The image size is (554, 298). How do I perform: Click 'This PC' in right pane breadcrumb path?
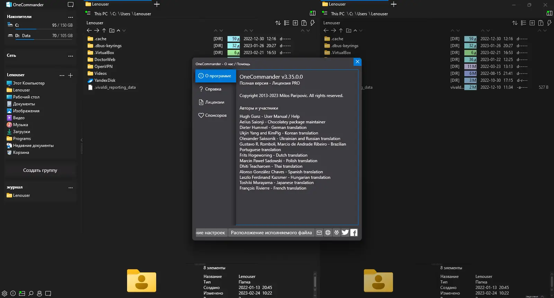tap(338, 14)
